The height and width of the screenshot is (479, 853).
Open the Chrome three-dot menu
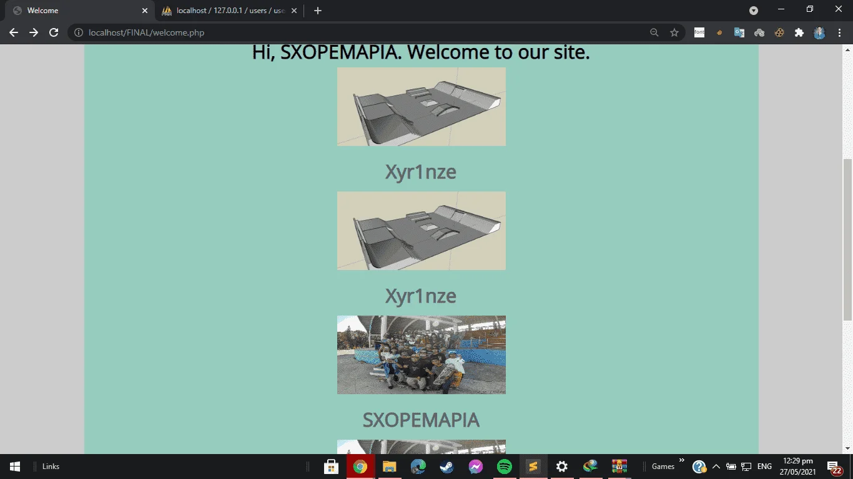pos(839,32)
